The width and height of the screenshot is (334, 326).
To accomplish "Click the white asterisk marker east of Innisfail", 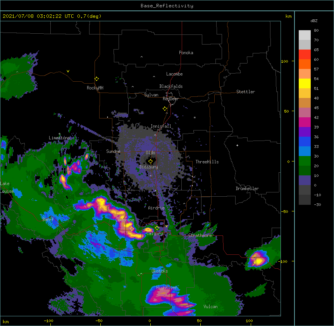I will click(x=195, y=117).
